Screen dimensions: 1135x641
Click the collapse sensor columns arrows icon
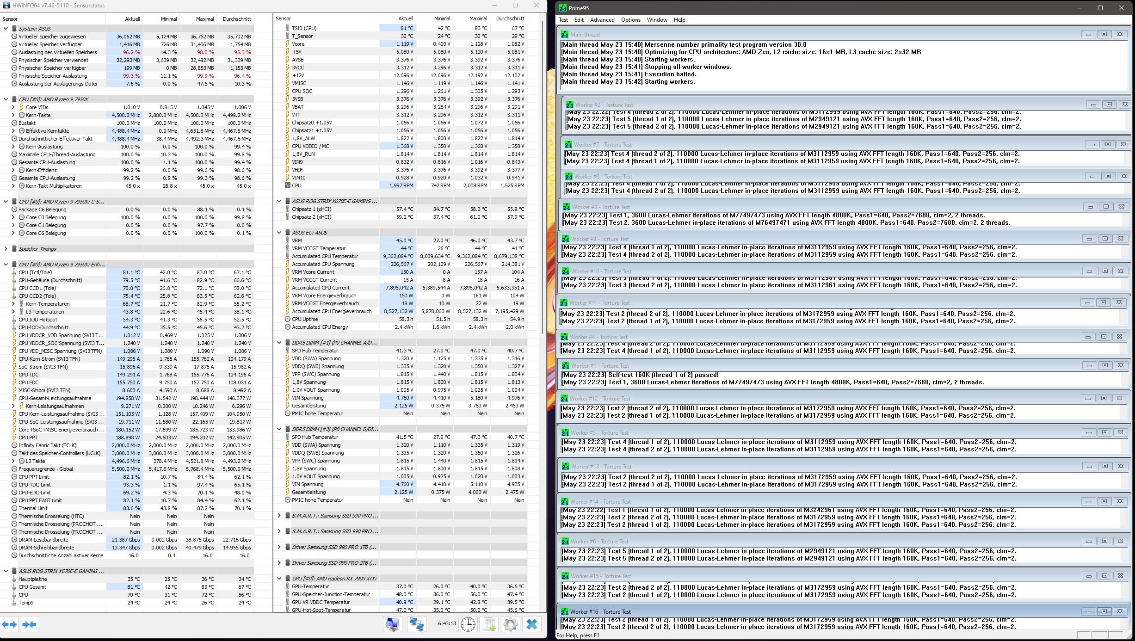pyautogui.click(x=29, y=624)
